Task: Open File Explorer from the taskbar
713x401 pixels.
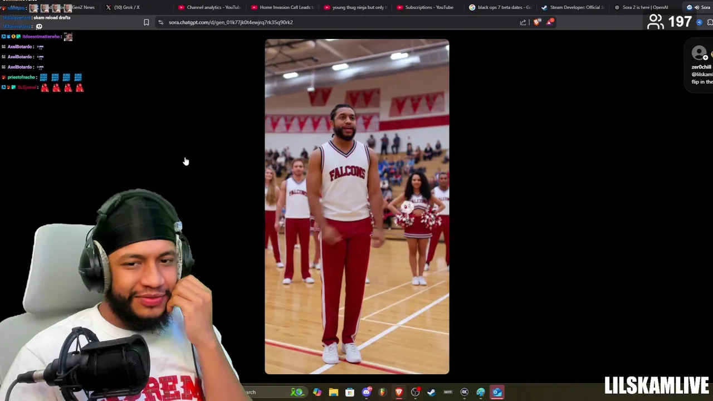Action: (333, 392)
